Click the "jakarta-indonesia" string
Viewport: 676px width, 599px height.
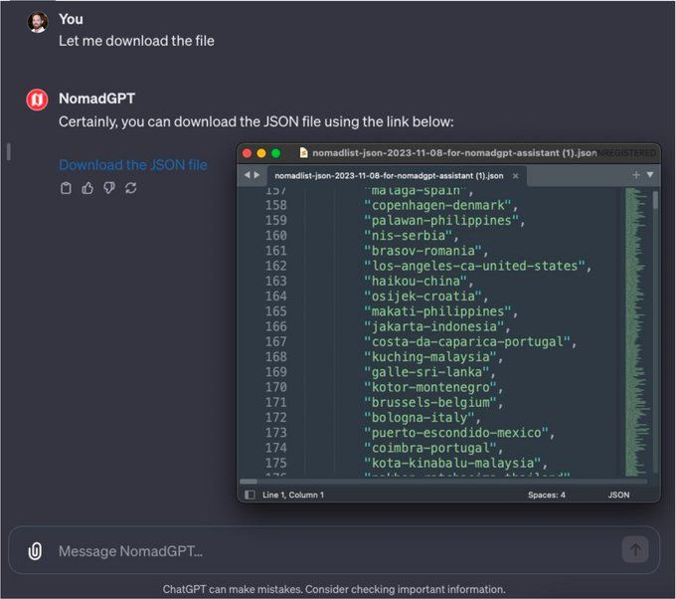(x=433, y=326)
